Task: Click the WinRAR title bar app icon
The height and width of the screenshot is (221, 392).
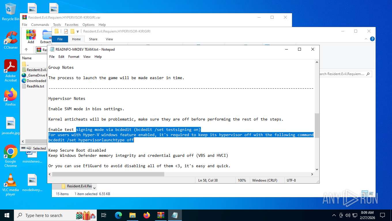Action: (24, 17)
